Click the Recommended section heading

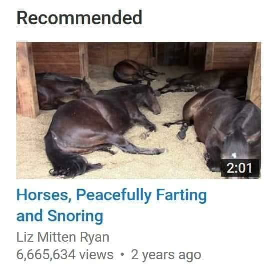pos(79,18)
